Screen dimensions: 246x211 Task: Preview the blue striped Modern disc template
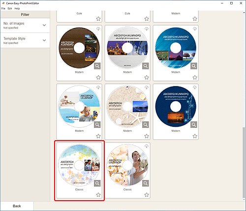[x=194, y=66]
